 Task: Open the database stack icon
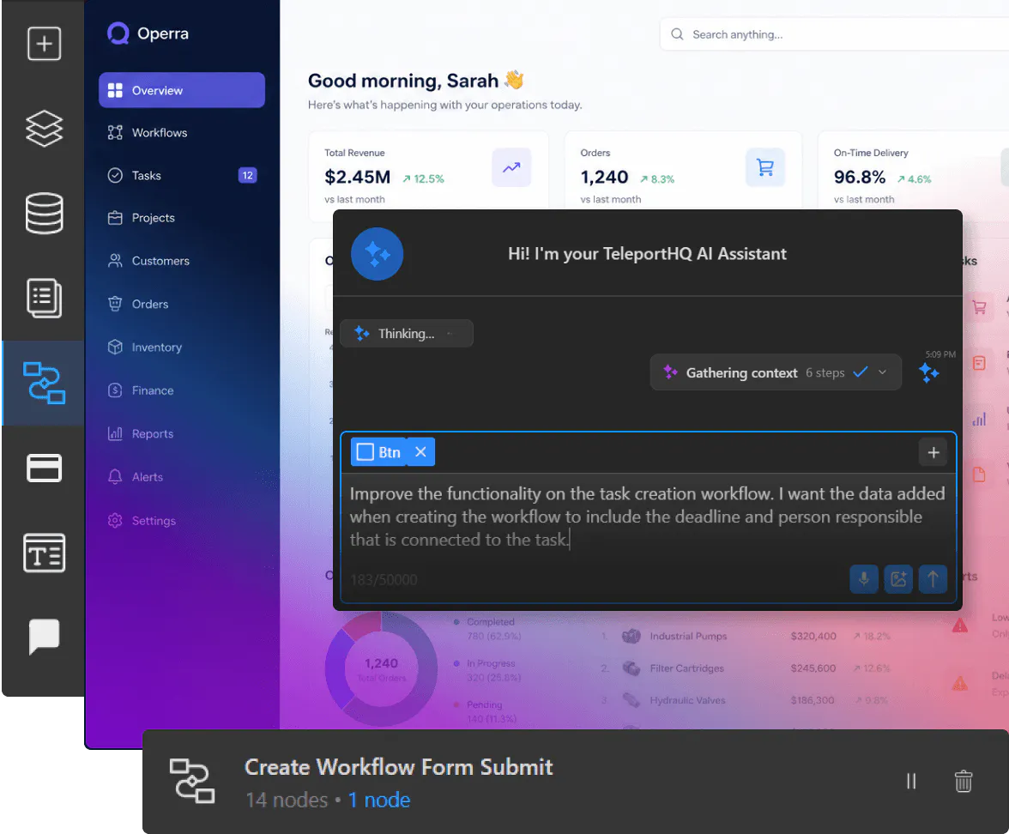(44, 213)
